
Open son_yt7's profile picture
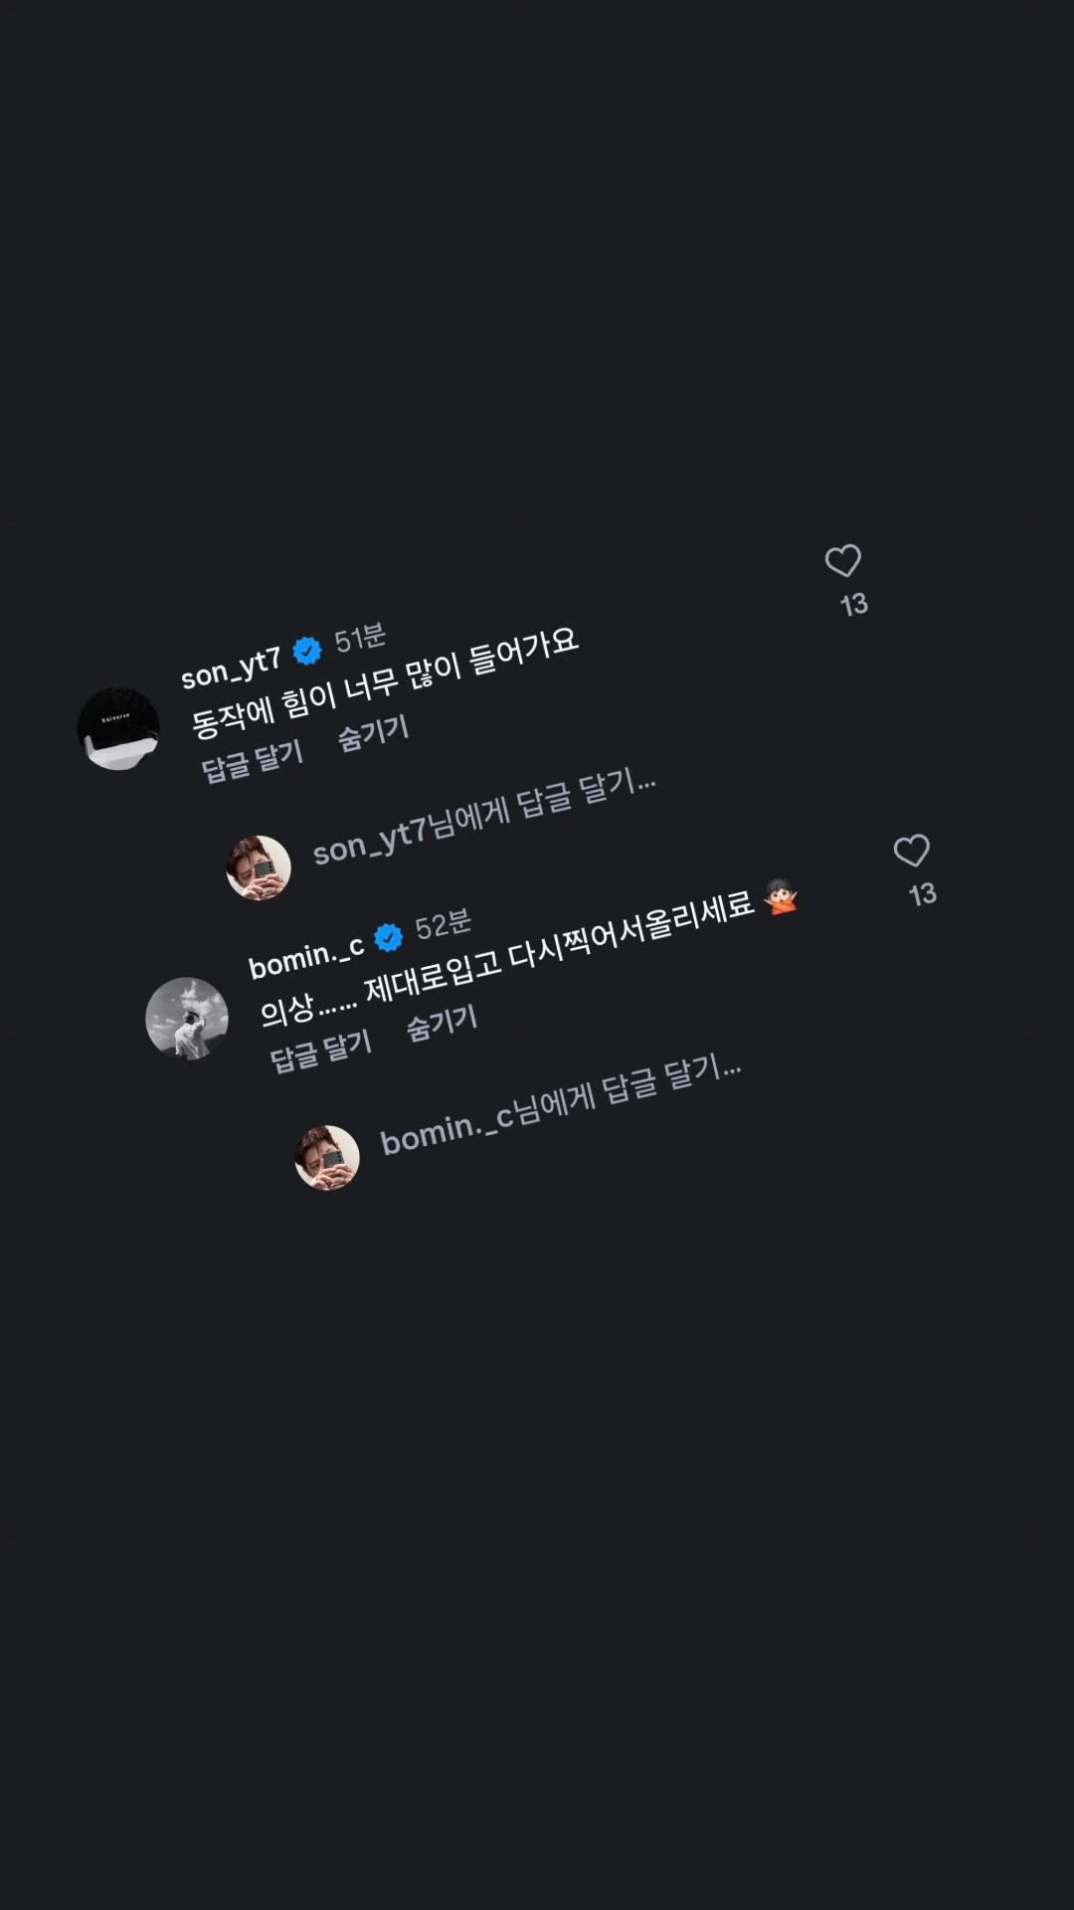(118, 728)
